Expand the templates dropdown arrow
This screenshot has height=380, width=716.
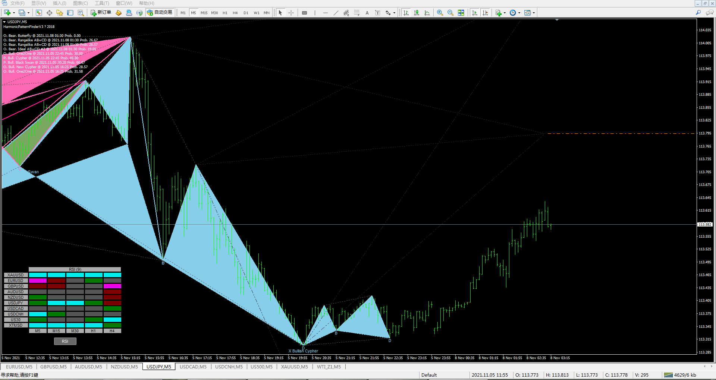coord(534,13)
